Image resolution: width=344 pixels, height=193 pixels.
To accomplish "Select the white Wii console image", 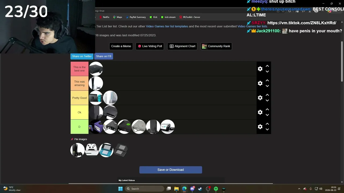I will (x=110, y=98).
